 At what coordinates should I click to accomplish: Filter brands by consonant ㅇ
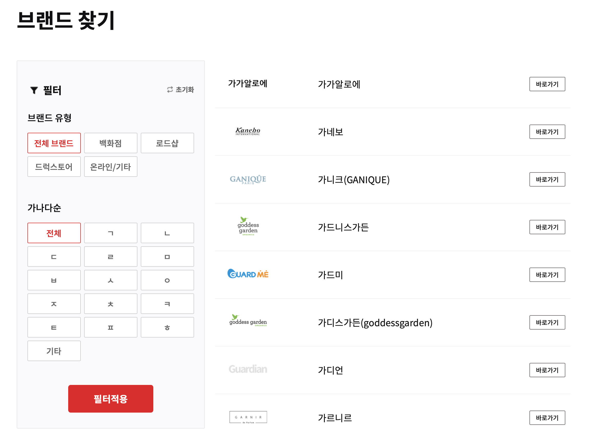[x=167, y=280]
